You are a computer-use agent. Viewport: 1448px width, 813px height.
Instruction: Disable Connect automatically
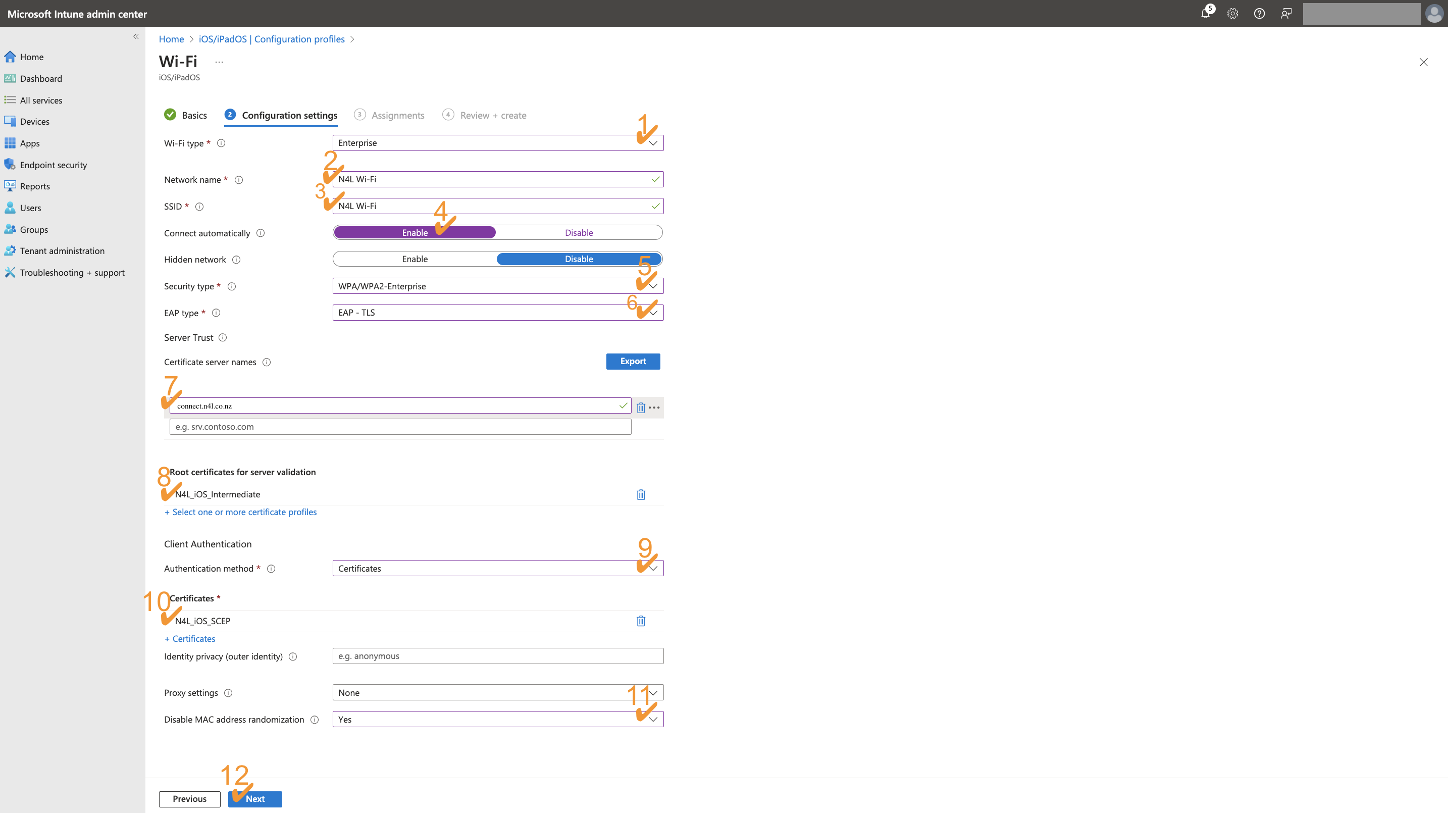pyautogui.click(x=579, y=232)
